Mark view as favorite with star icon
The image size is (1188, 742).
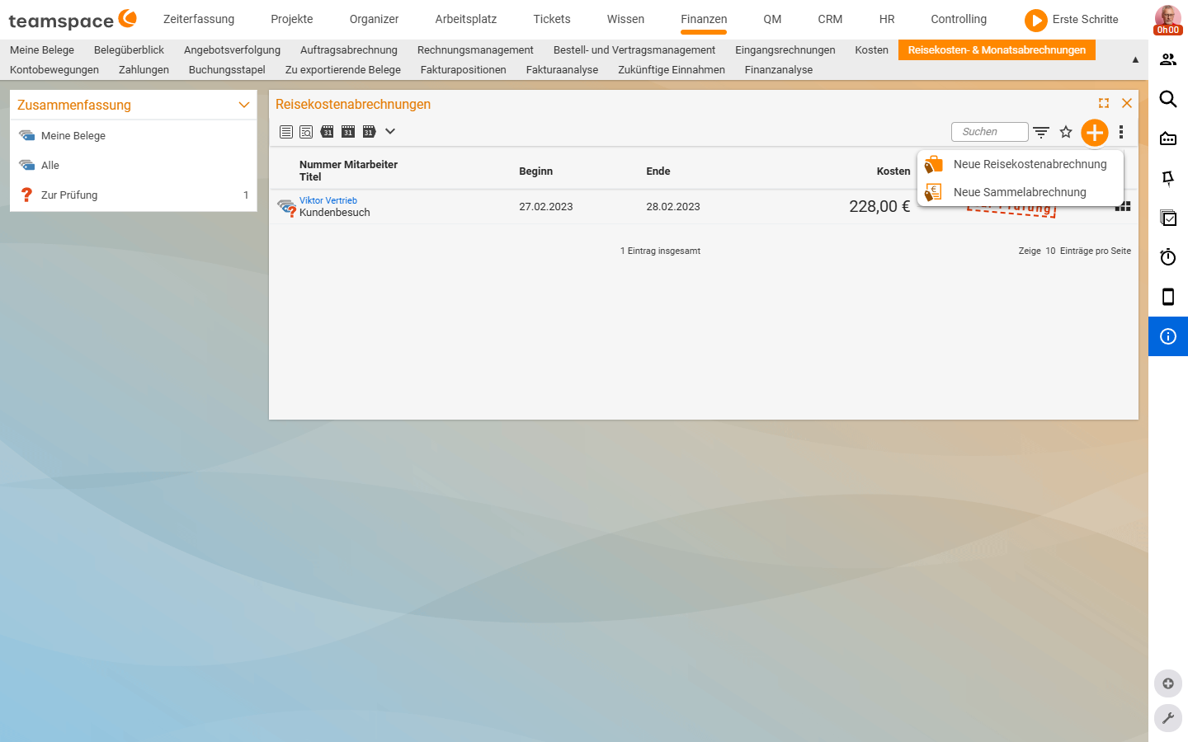pyautogui.click(x=1066, y=132)
